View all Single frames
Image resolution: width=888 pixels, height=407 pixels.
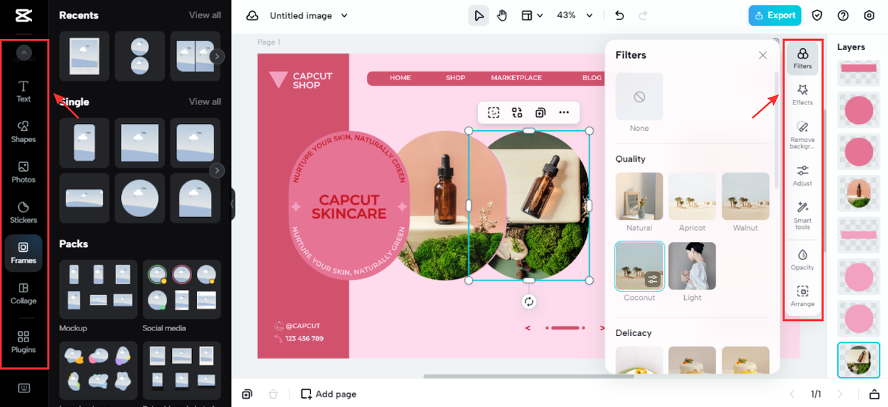[205, 102]
